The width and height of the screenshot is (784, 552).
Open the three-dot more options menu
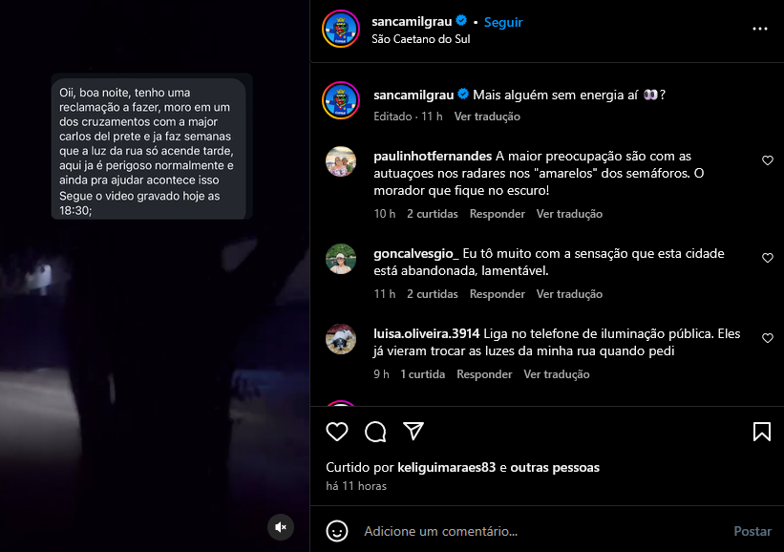coord(760,29)
